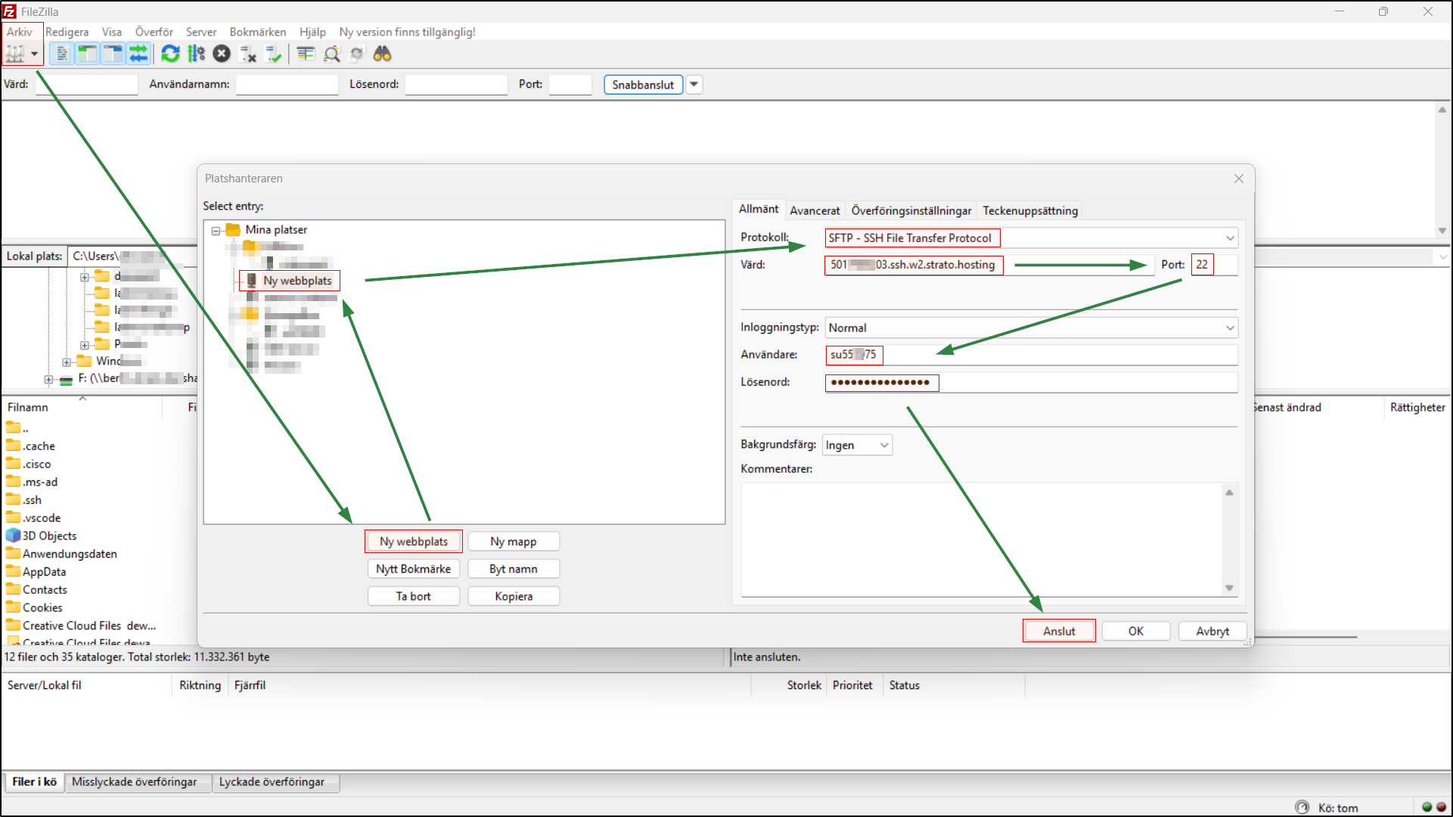This screenshot has width=1453, height=817.
Task: Open the Site Manager via its toolbar icon
Action: (15, 54)
